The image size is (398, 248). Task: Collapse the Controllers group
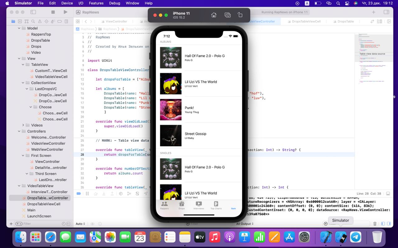(19, 131)
